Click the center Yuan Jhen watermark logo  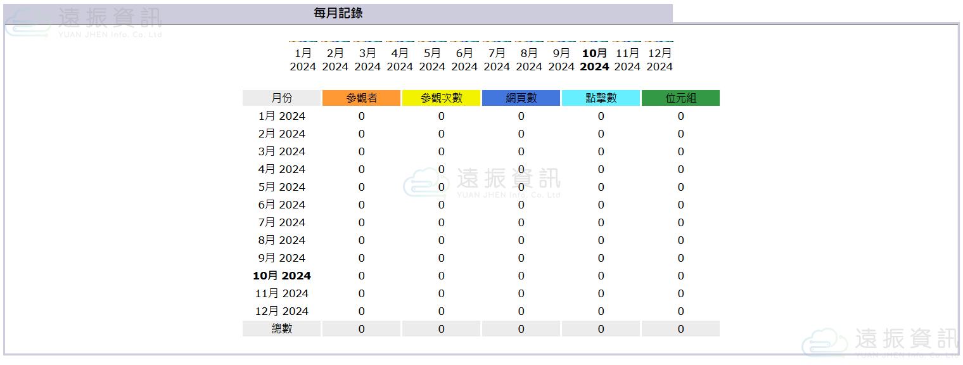pyautogui.click(x=481, y=183)
